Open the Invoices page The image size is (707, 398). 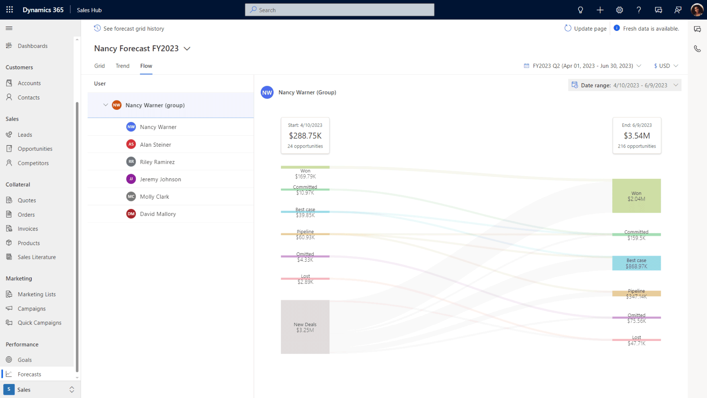point(28,228)
